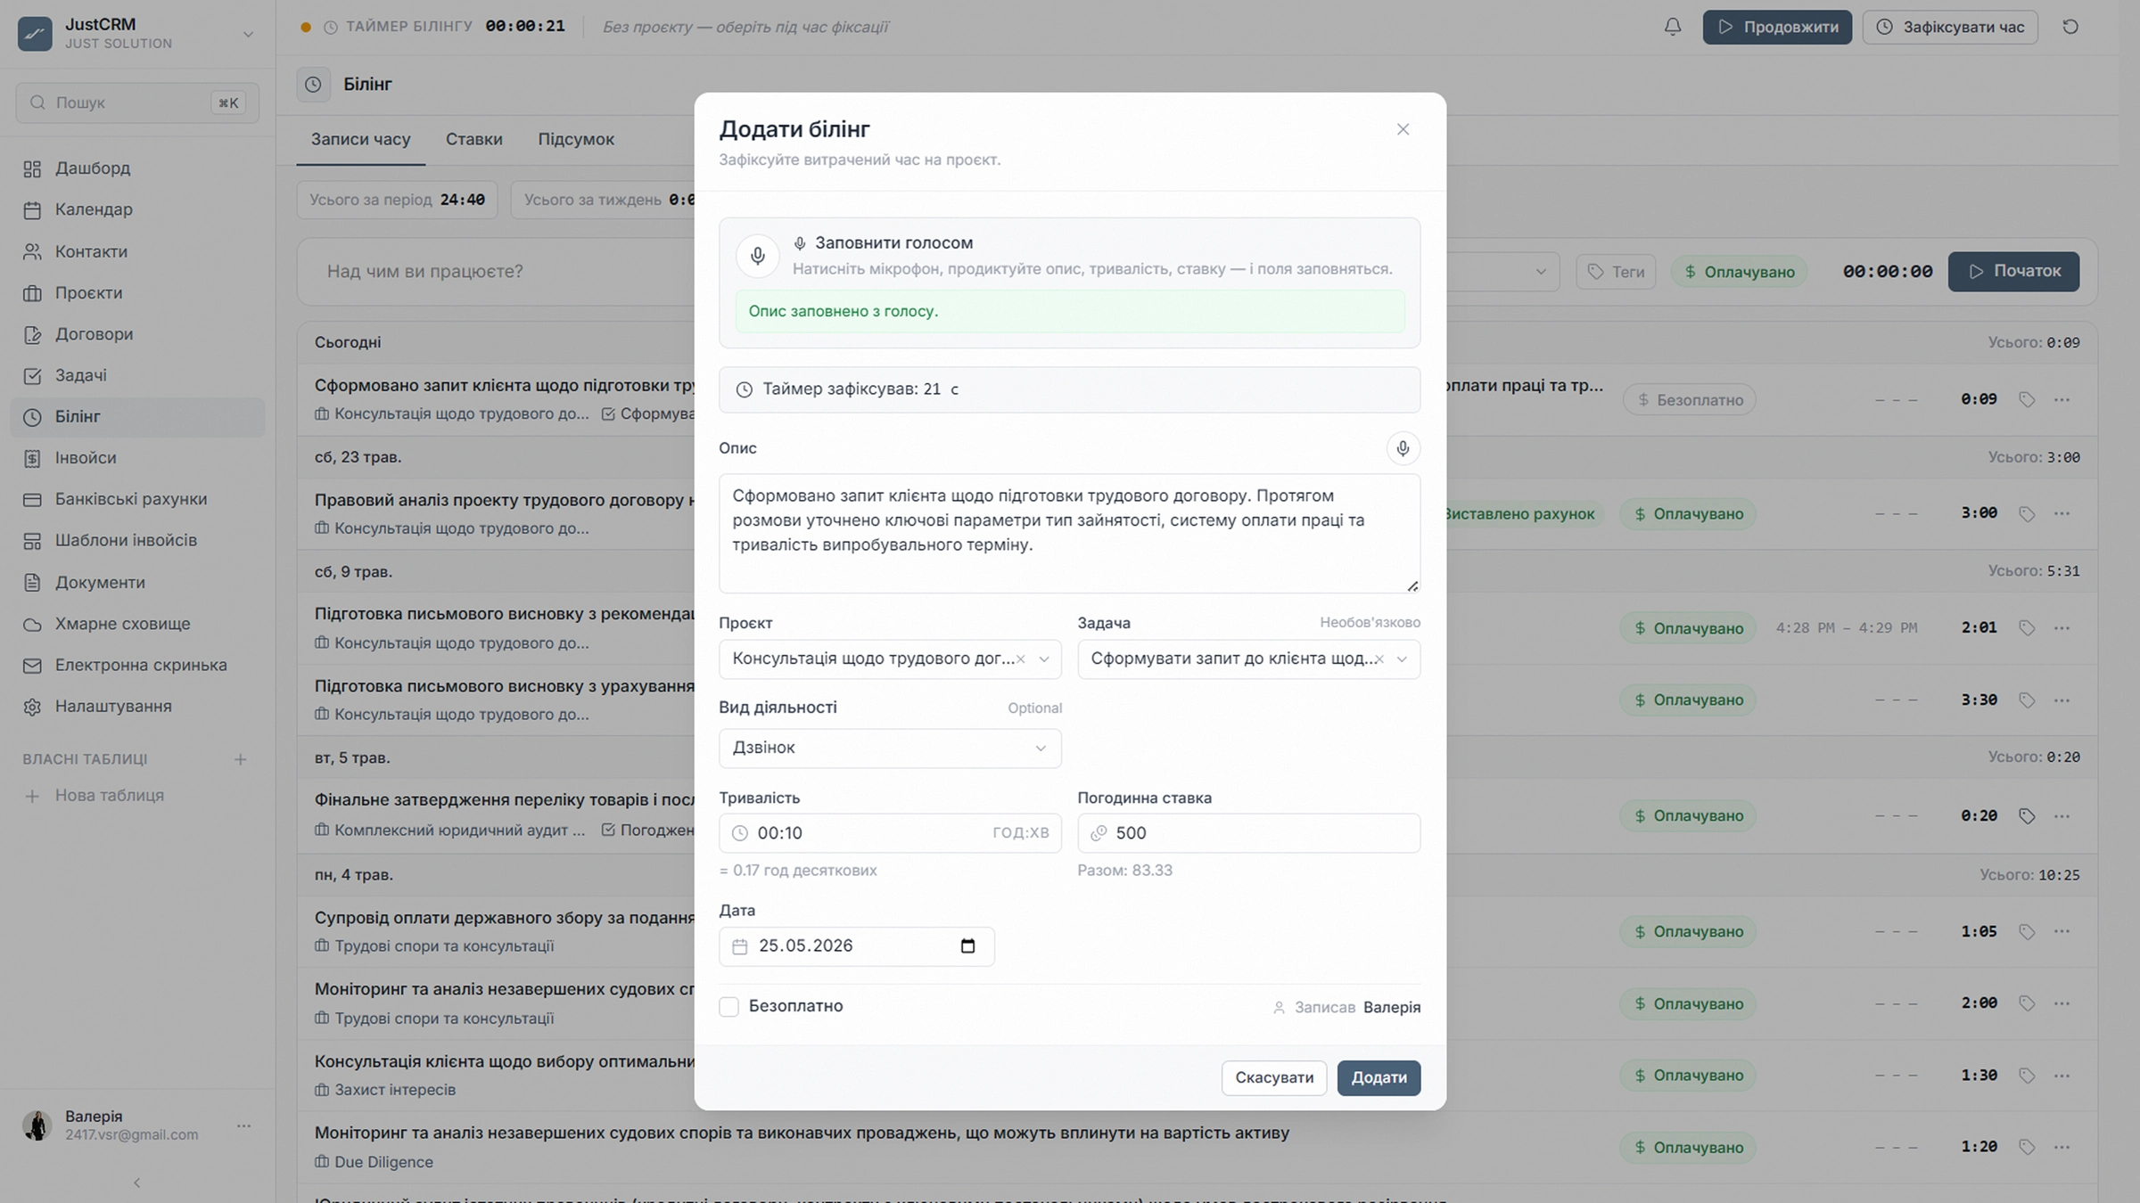Switch to the Ставки tab
Viewport: 2140px width, 1203px height.
pos(473,139)
